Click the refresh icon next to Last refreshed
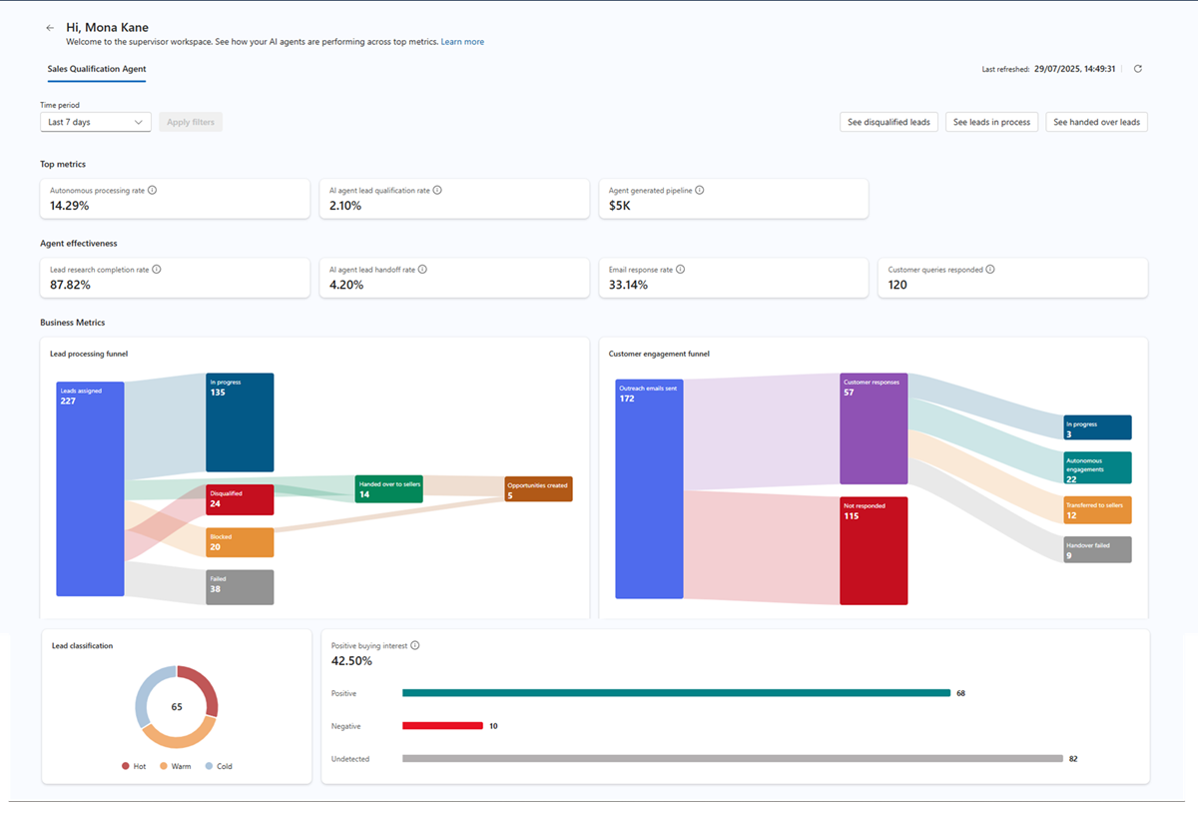This screenshot has width=1198, height=816. [1137, 69]
